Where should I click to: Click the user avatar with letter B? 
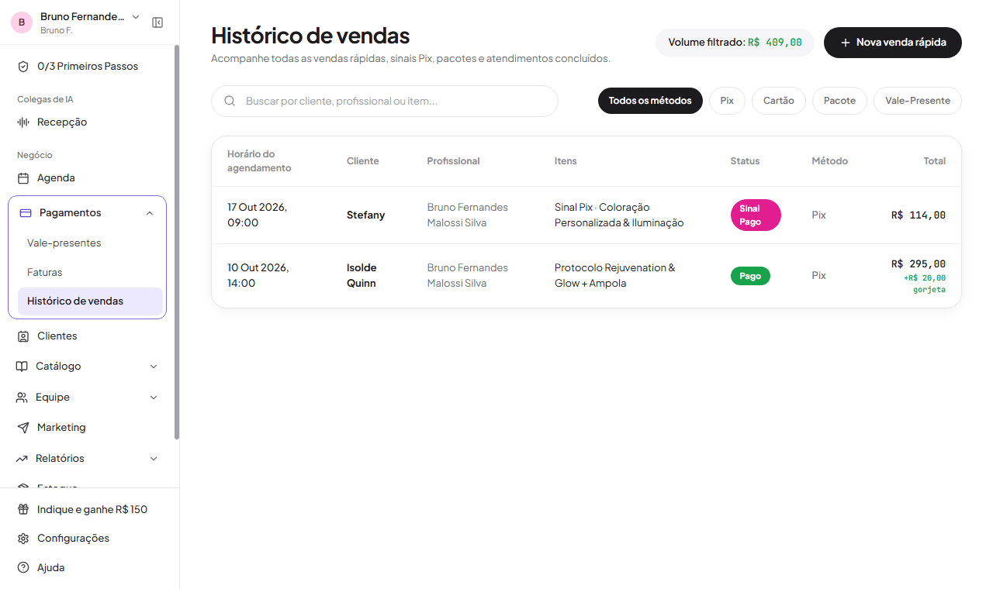click(x=22, y=22)
